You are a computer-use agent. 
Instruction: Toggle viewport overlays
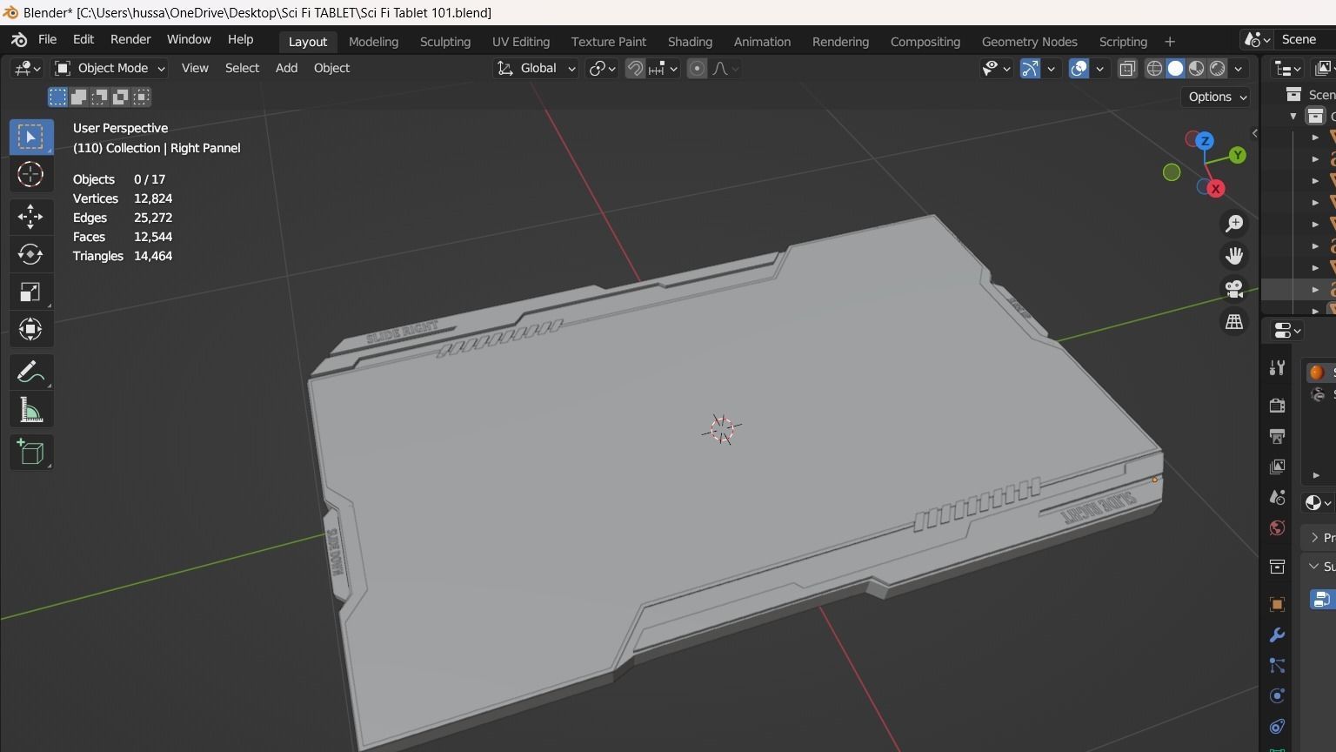click(1079, 69)
